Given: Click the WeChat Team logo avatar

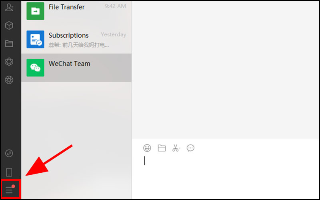Looking at the screenshot, I should click(x=35, y=68).
